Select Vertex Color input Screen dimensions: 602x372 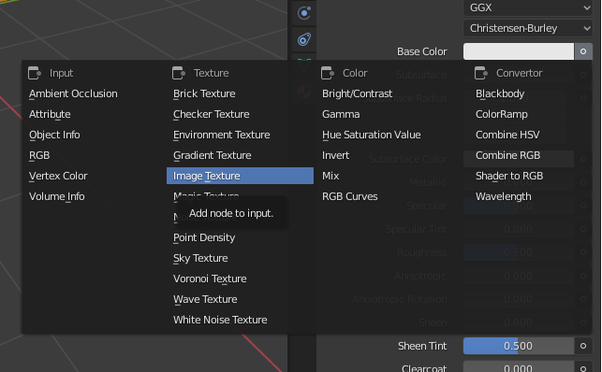pos(58,176)
